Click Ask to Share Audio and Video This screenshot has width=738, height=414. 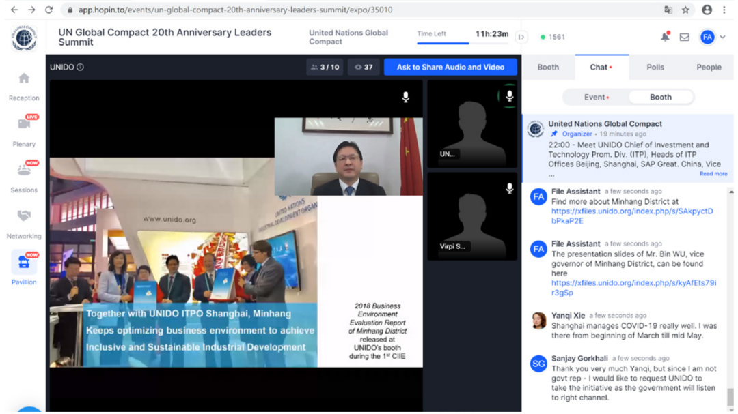coord(450,68)
